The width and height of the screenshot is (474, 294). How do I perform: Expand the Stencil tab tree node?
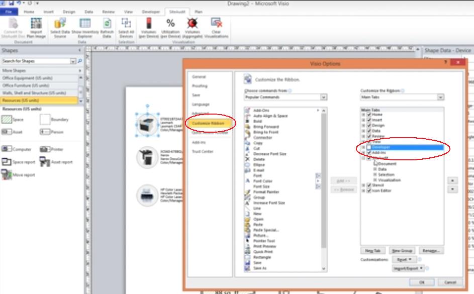[363, 185]
